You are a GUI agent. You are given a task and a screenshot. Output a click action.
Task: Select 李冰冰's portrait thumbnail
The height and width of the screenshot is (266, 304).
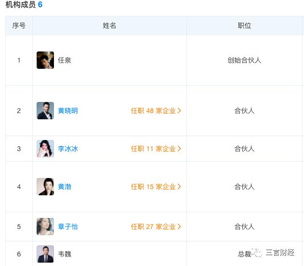point(45,149)
